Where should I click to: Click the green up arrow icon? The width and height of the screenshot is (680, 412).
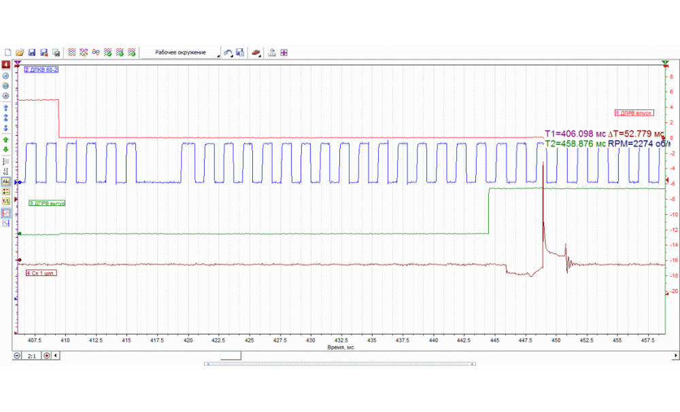(x=5, y=140)
